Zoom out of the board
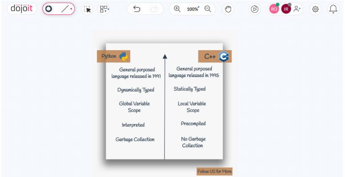The width and height of the screenshot is (345, 177). pos(208,9)
